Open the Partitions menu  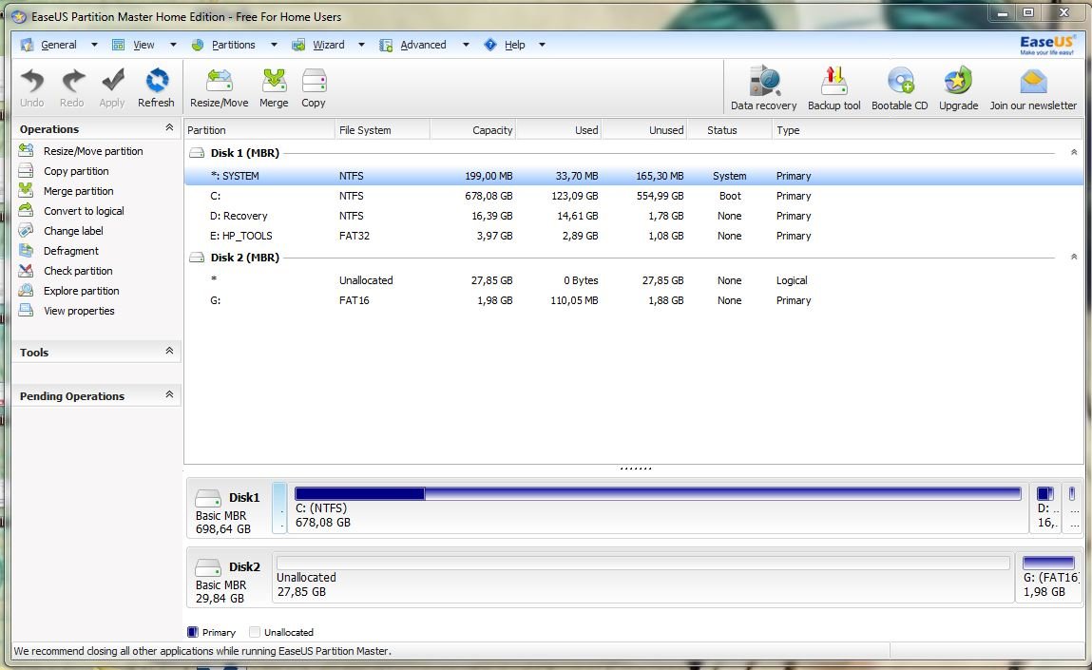(233, 45)
